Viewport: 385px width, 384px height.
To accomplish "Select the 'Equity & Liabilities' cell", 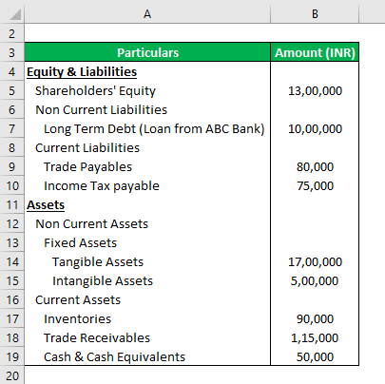I will (147, 71).
